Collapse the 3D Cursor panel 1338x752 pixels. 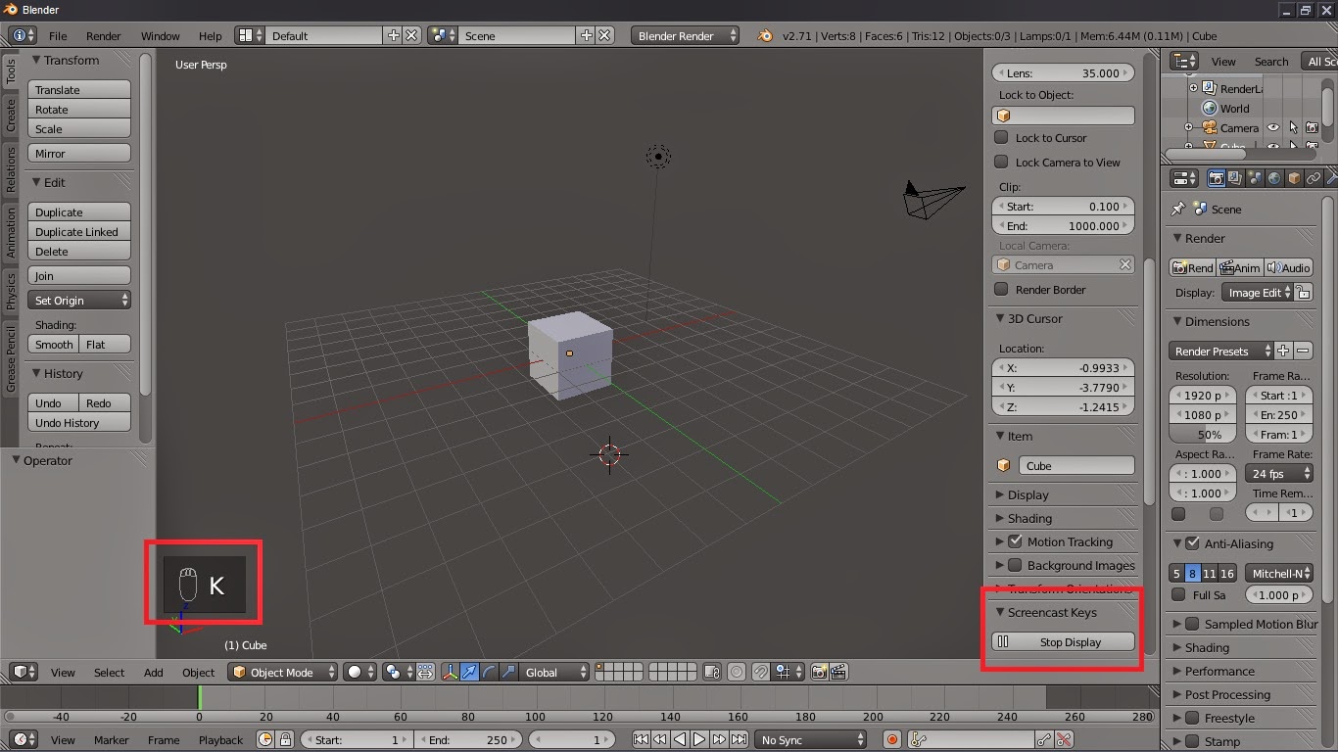pyautogui.click(x=1000, y=319)
